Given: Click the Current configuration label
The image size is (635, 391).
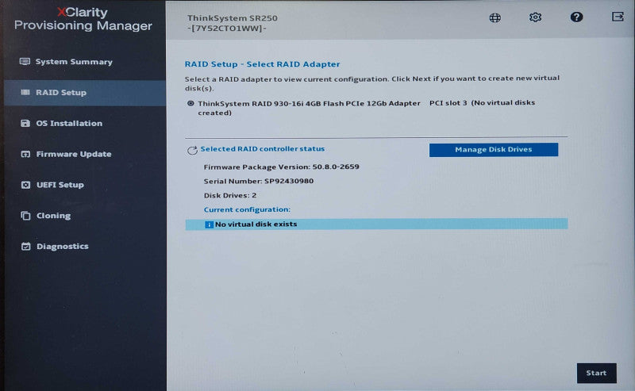Looking at the screenshot, I should pos(247,209).
